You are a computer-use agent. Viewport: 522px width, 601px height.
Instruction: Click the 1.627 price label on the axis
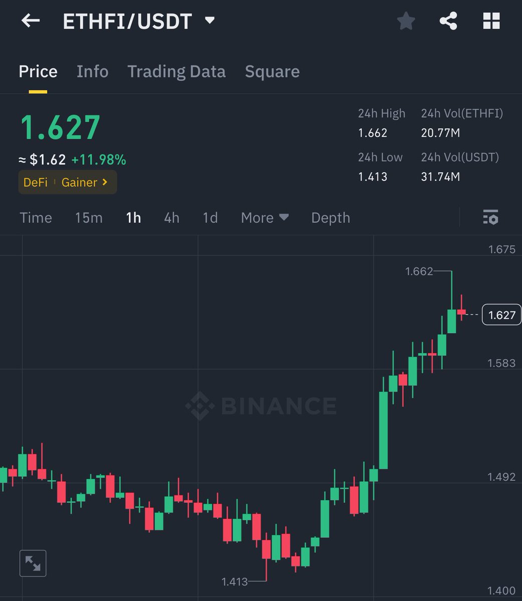tap(501, 315)
